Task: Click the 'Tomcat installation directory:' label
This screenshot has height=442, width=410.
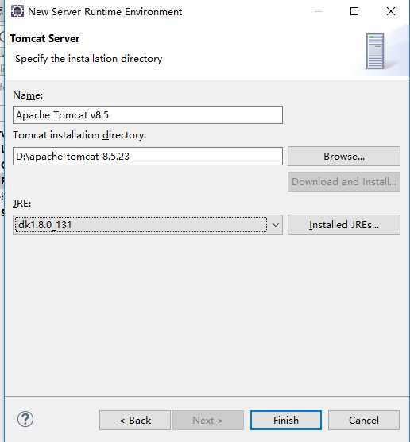Action: click(x=79, y=135)
